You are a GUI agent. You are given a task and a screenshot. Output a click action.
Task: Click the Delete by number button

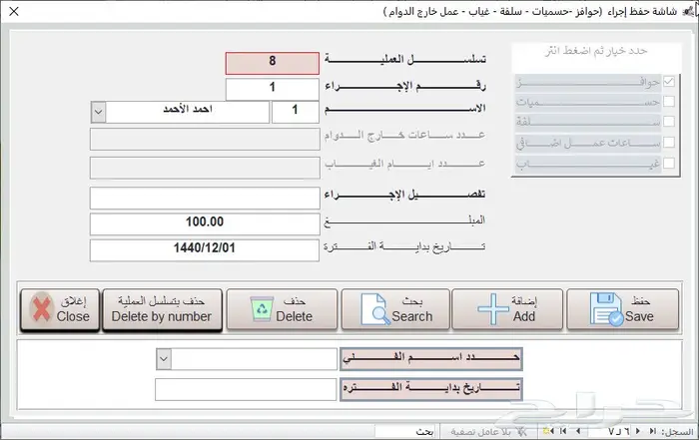click(162, 310)
